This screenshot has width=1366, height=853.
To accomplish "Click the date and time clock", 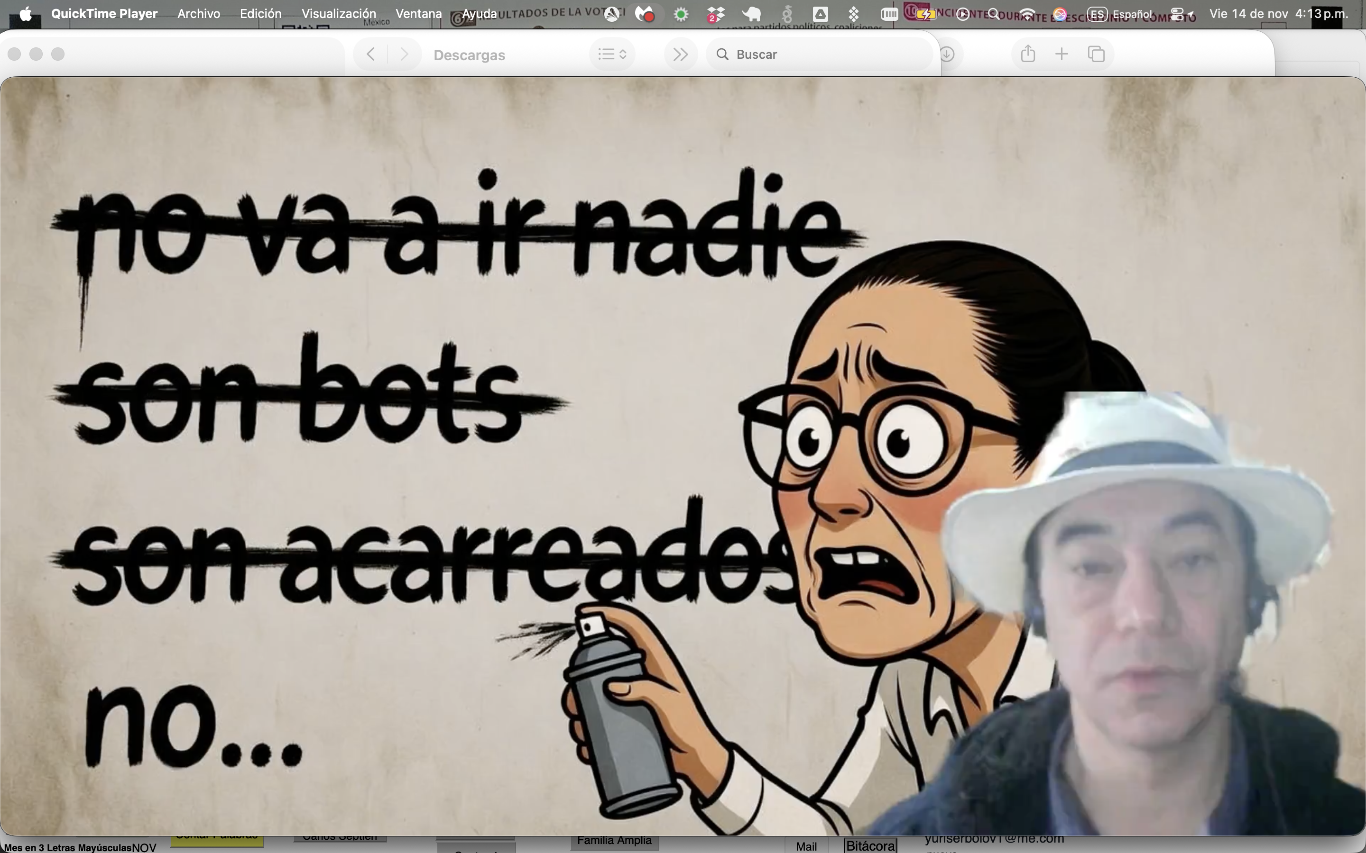I will click(x=1279, y=14).
